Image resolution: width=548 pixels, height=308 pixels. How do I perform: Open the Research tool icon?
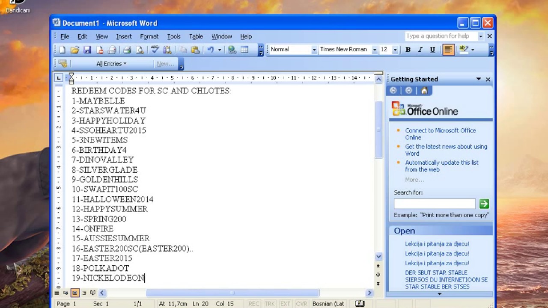coord(167,50)
